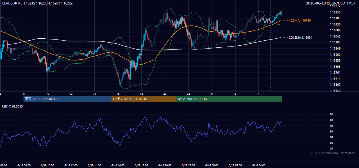Screen dimensions: 359x168
Task: Click RSI level 50 on the scale
Action: [331, 131]
